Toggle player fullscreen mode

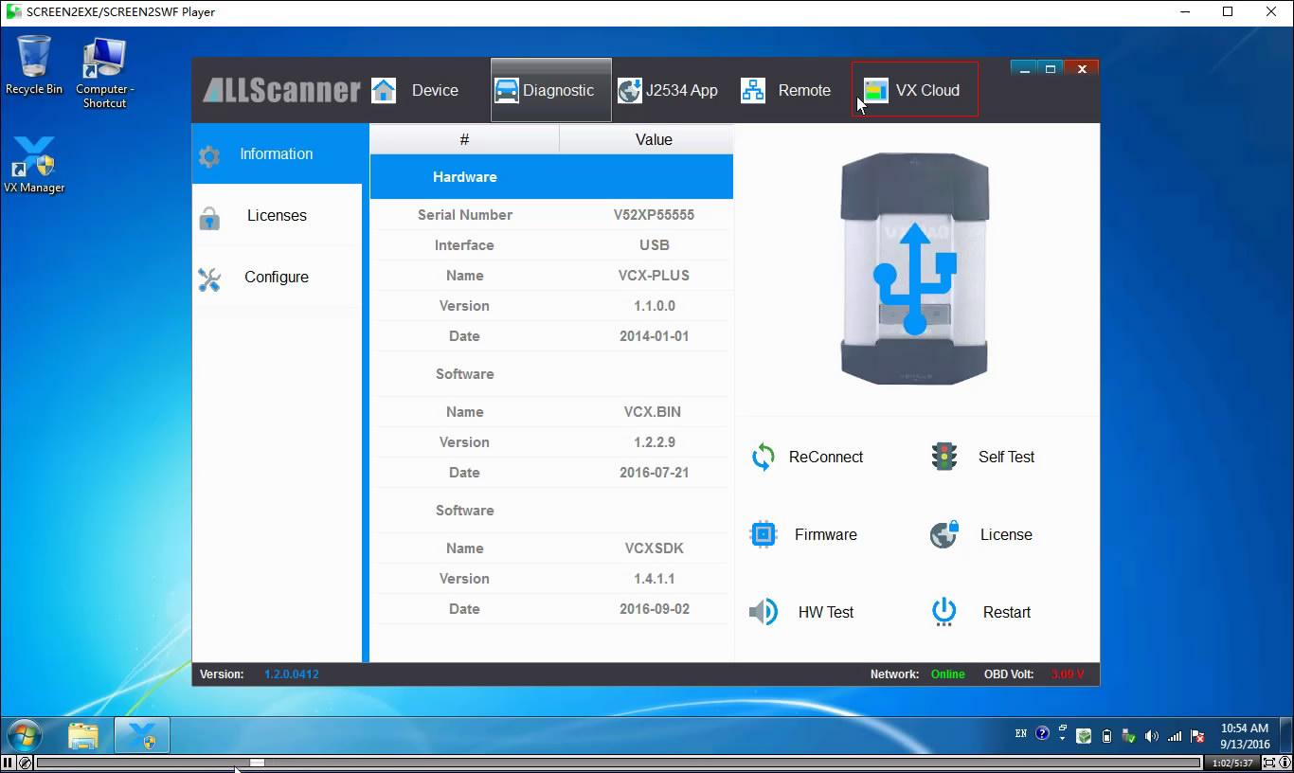pos(1269,763)
